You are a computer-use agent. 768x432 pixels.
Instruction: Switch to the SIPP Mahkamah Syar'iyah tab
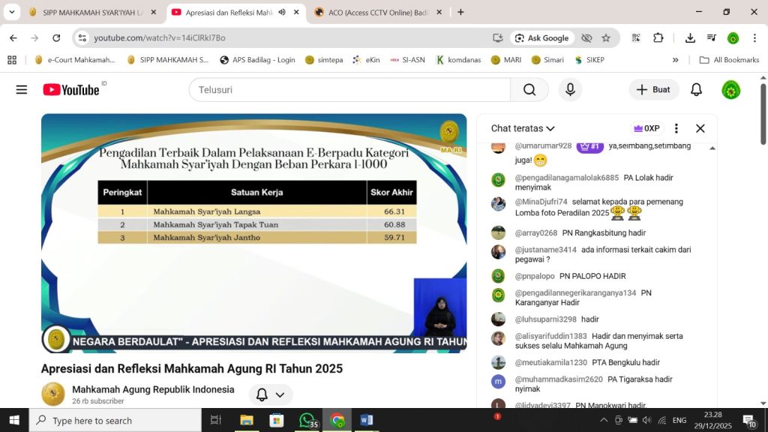90,12
